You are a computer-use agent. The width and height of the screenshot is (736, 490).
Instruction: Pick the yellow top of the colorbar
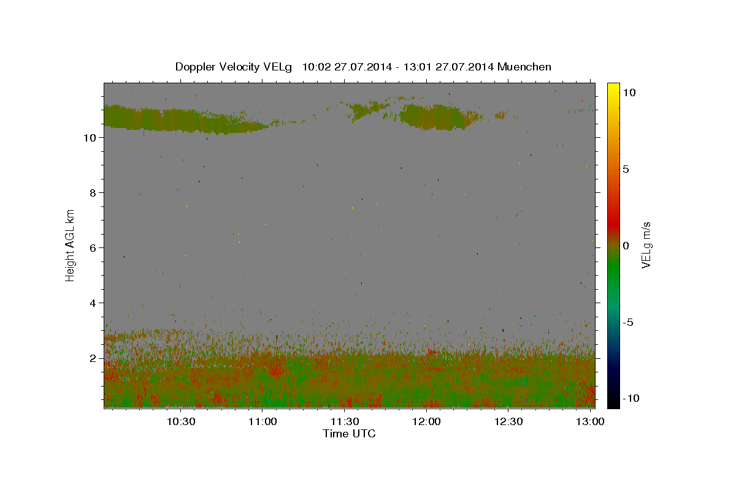pyautogui.click(x=613, y=87)
